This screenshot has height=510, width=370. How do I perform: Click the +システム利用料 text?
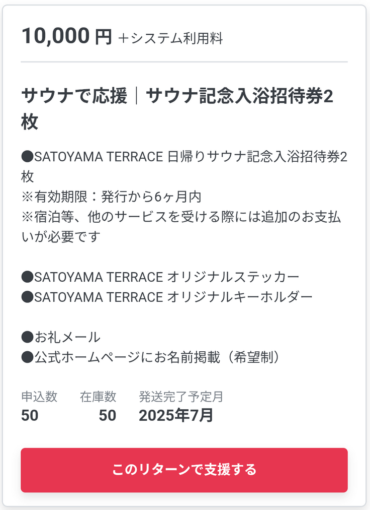point(170,39)
